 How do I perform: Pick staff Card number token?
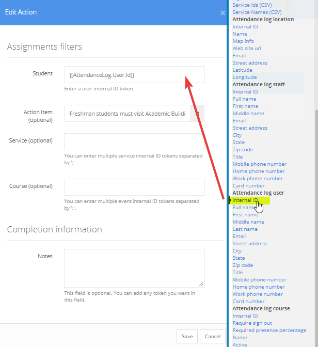(248, 186)
